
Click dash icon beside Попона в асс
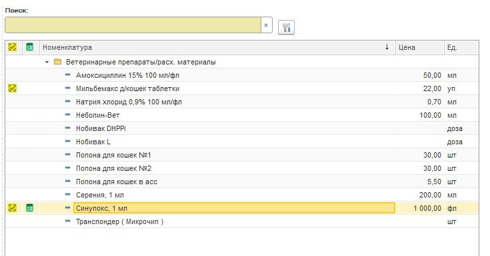pos(68,182)
